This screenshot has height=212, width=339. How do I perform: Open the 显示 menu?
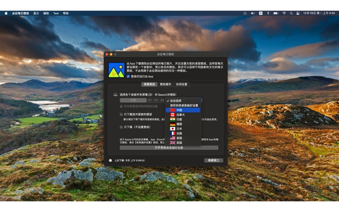click(36, 13)
